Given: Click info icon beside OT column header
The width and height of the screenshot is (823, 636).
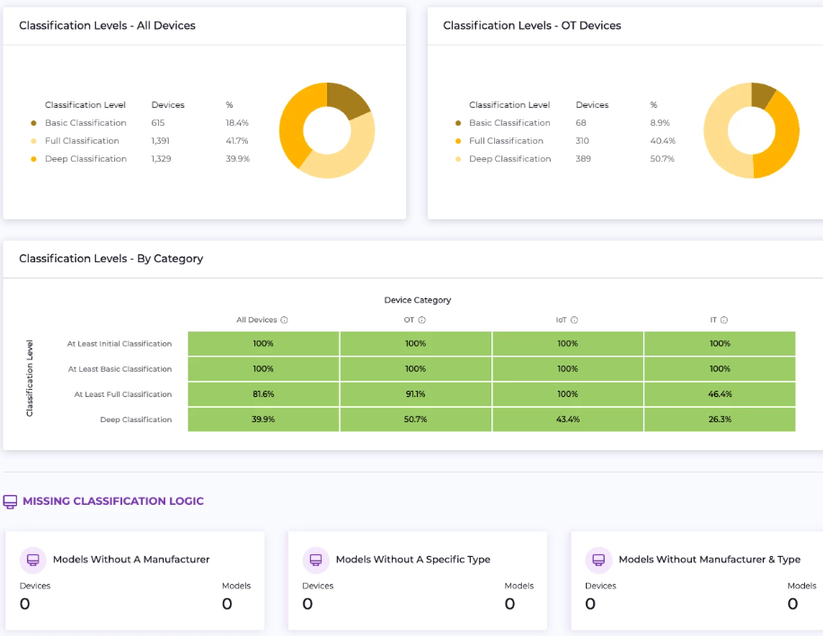Looking at the screenshot, I should click(421, 320).
